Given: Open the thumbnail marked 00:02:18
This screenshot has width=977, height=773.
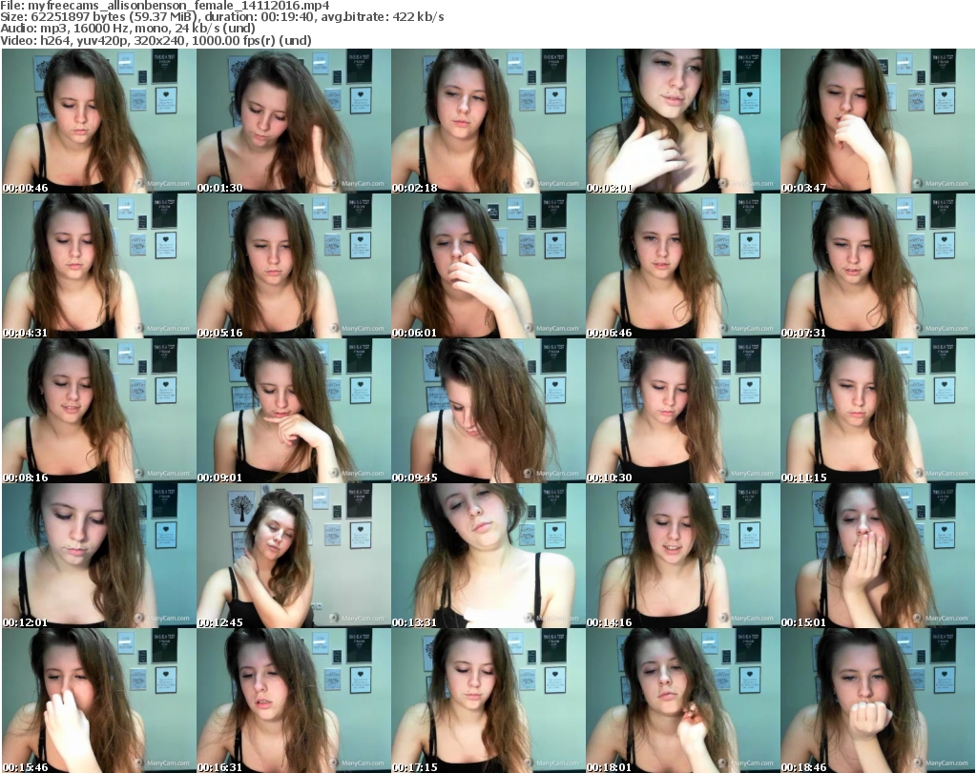Looking at the screenshot, I should (x=488, y=121).
